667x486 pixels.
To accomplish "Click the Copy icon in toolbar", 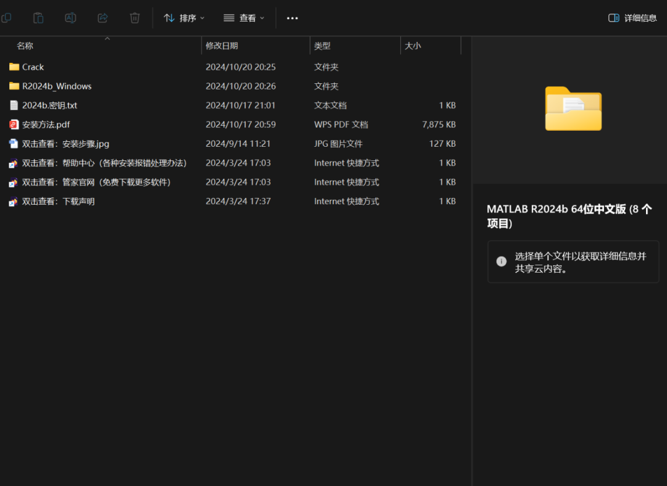I will pos(6,18).
